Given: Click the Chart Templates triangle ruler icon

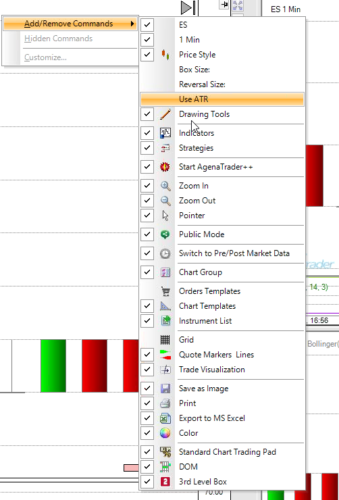Looking at the screenshot, I should pyautogui.click(x=165, y=306).
